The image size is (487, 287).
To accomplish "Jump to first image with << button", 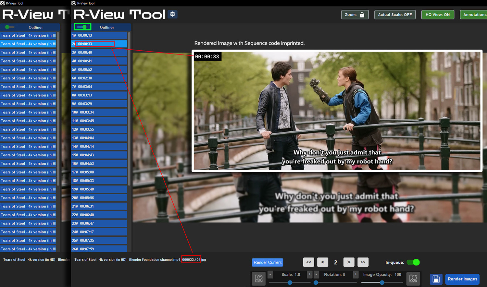I will click(x=308, y=262).
